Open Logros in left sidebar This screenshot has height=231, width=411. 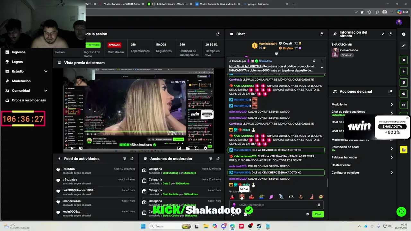(x=17, y=62)
